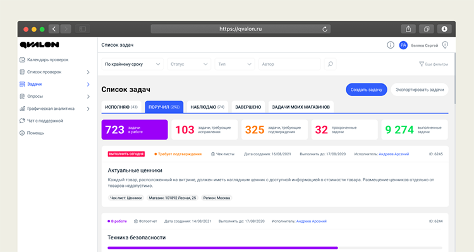Click the browser tabs overview icon
Image resolution: width=474 pixels, height=252 pixels.
click(427, 29)
